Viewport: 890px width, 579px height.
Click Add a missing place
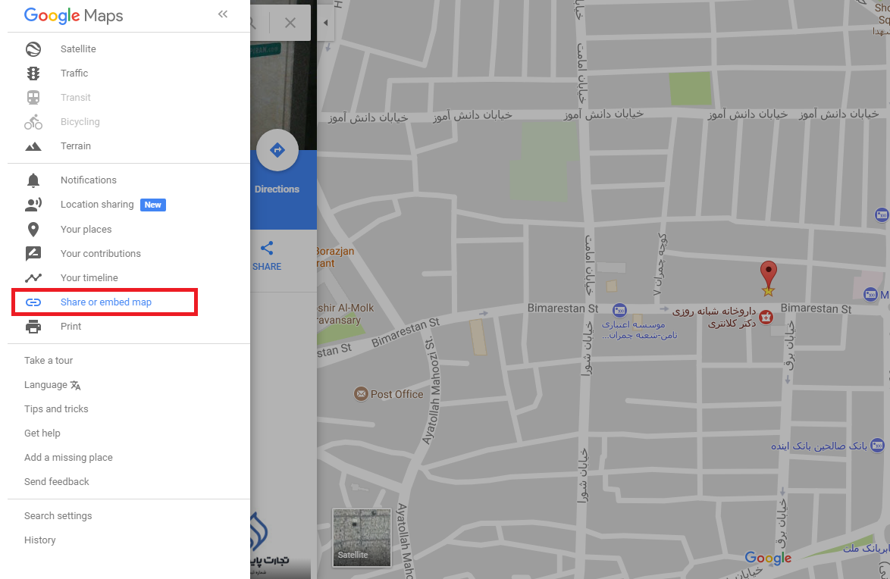(x=68, y=458)
